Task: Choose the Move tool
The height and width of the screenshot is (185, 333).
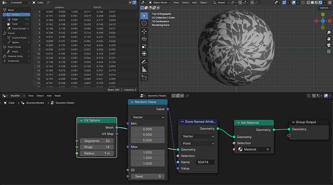Action: tap(144, 32)
